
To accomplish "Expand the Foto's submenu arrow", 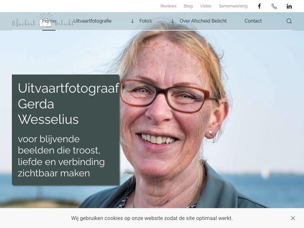I will (132, 21).
